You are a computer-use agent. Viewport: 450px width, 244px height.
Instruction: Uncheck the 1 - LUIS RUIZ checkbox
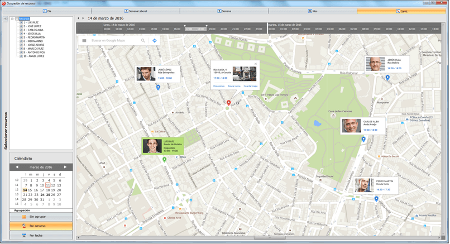pos(21,23)
